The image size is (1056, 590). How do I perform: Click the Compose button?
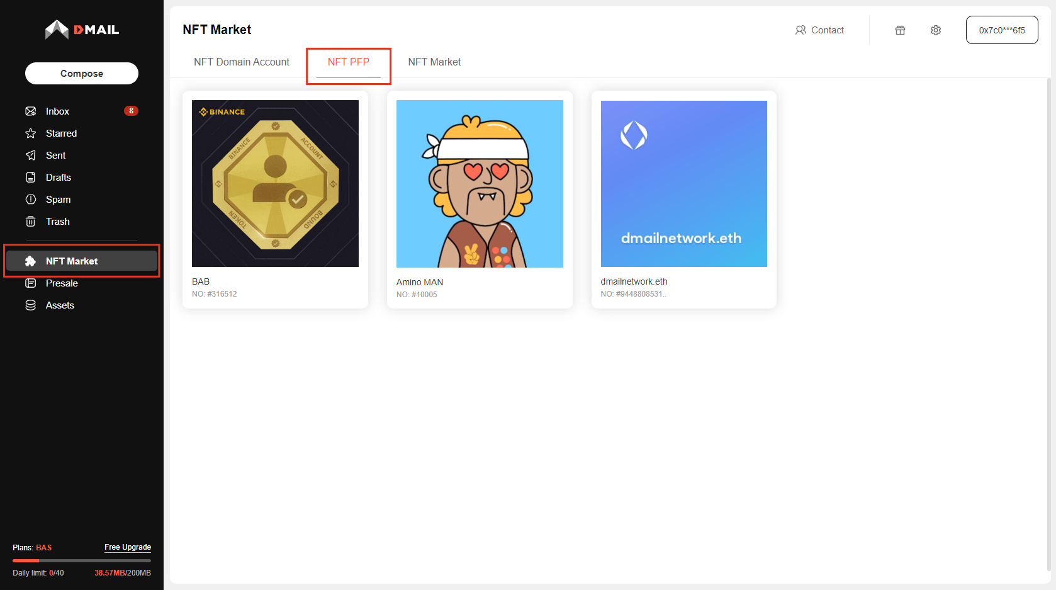pos(81,73)
